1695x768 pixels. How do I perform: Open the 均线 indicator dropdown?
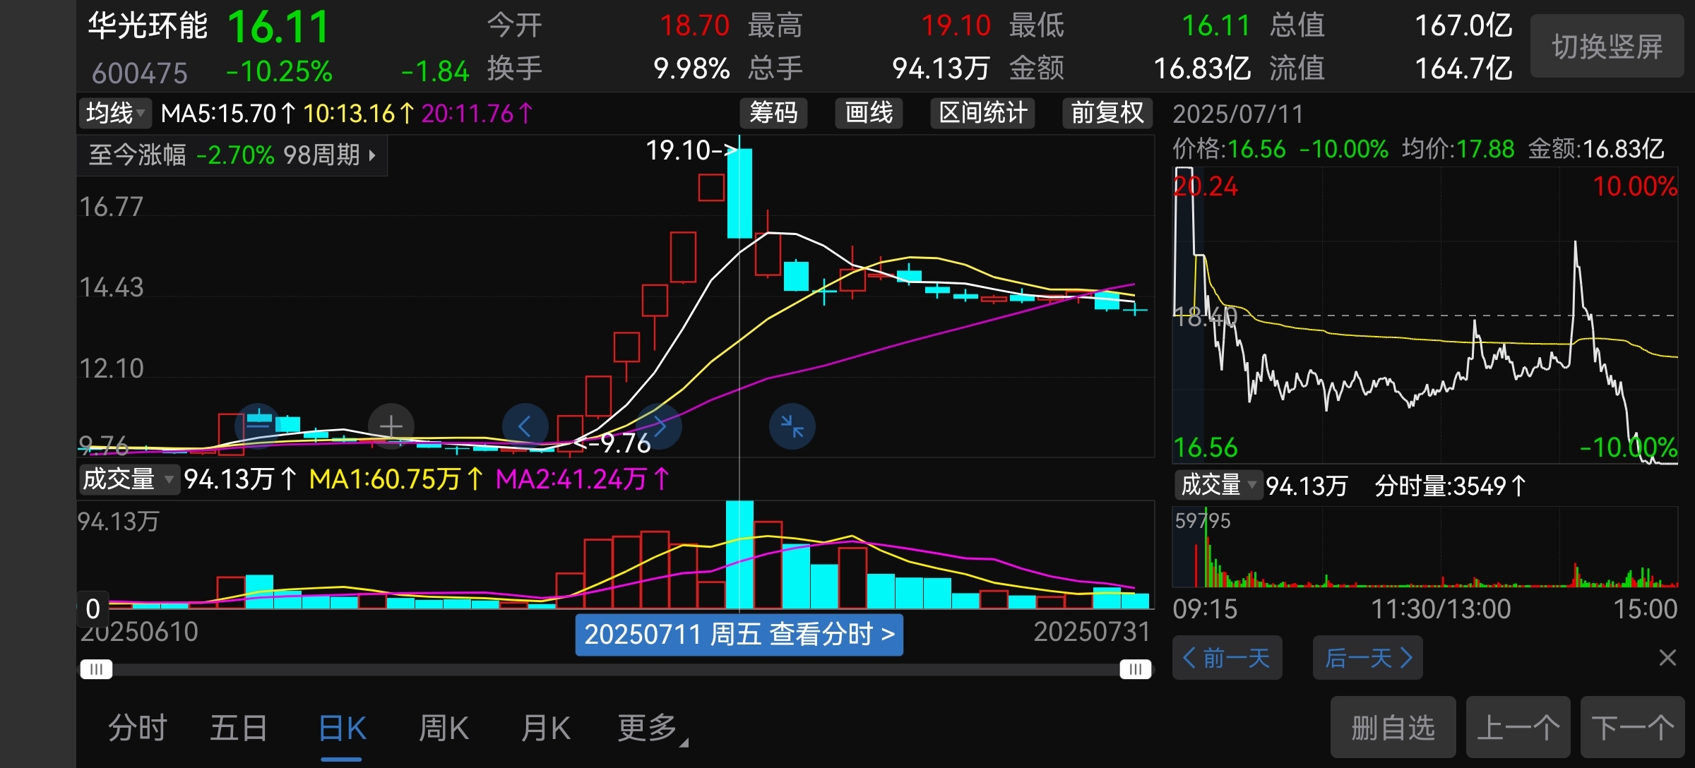tap(115, 113)
